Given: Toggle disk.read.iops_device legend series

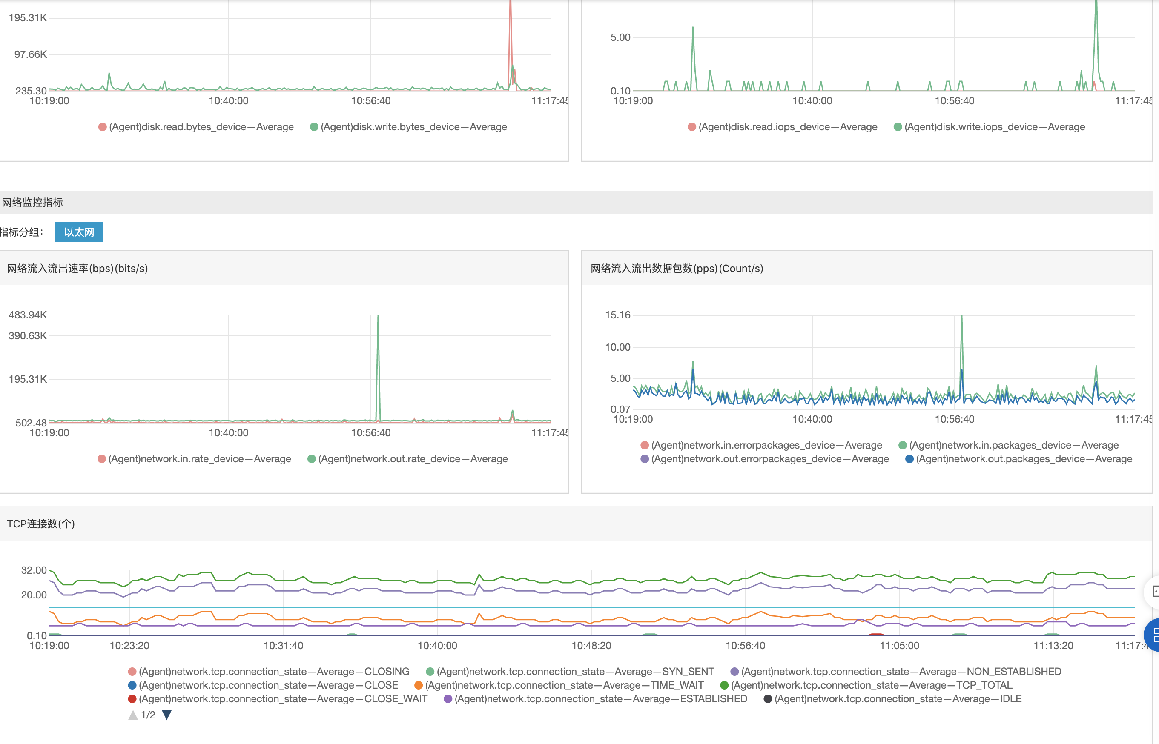Looking at the screenshot, I should (783, 126).
